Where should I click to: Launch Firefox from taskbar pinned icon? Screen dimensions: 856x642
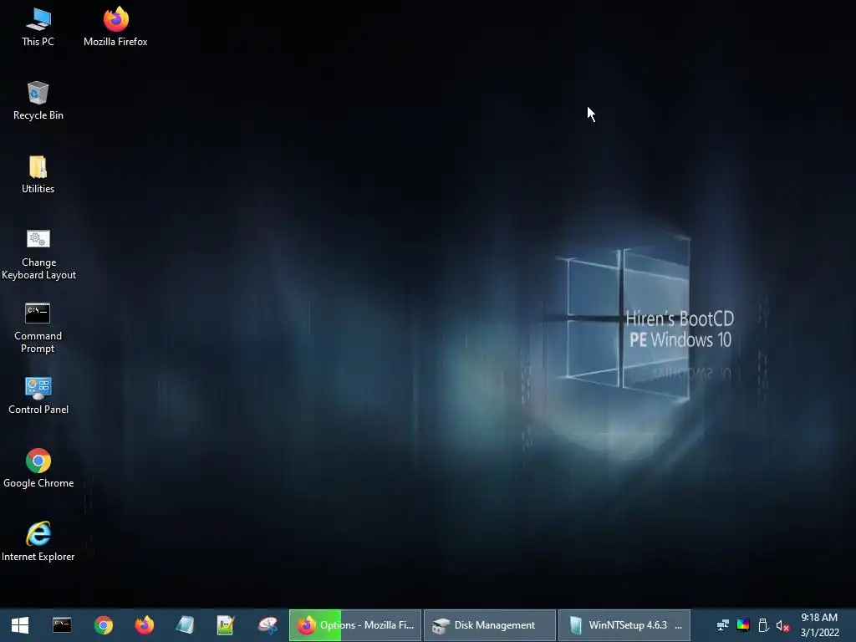(x=144, y=625)
